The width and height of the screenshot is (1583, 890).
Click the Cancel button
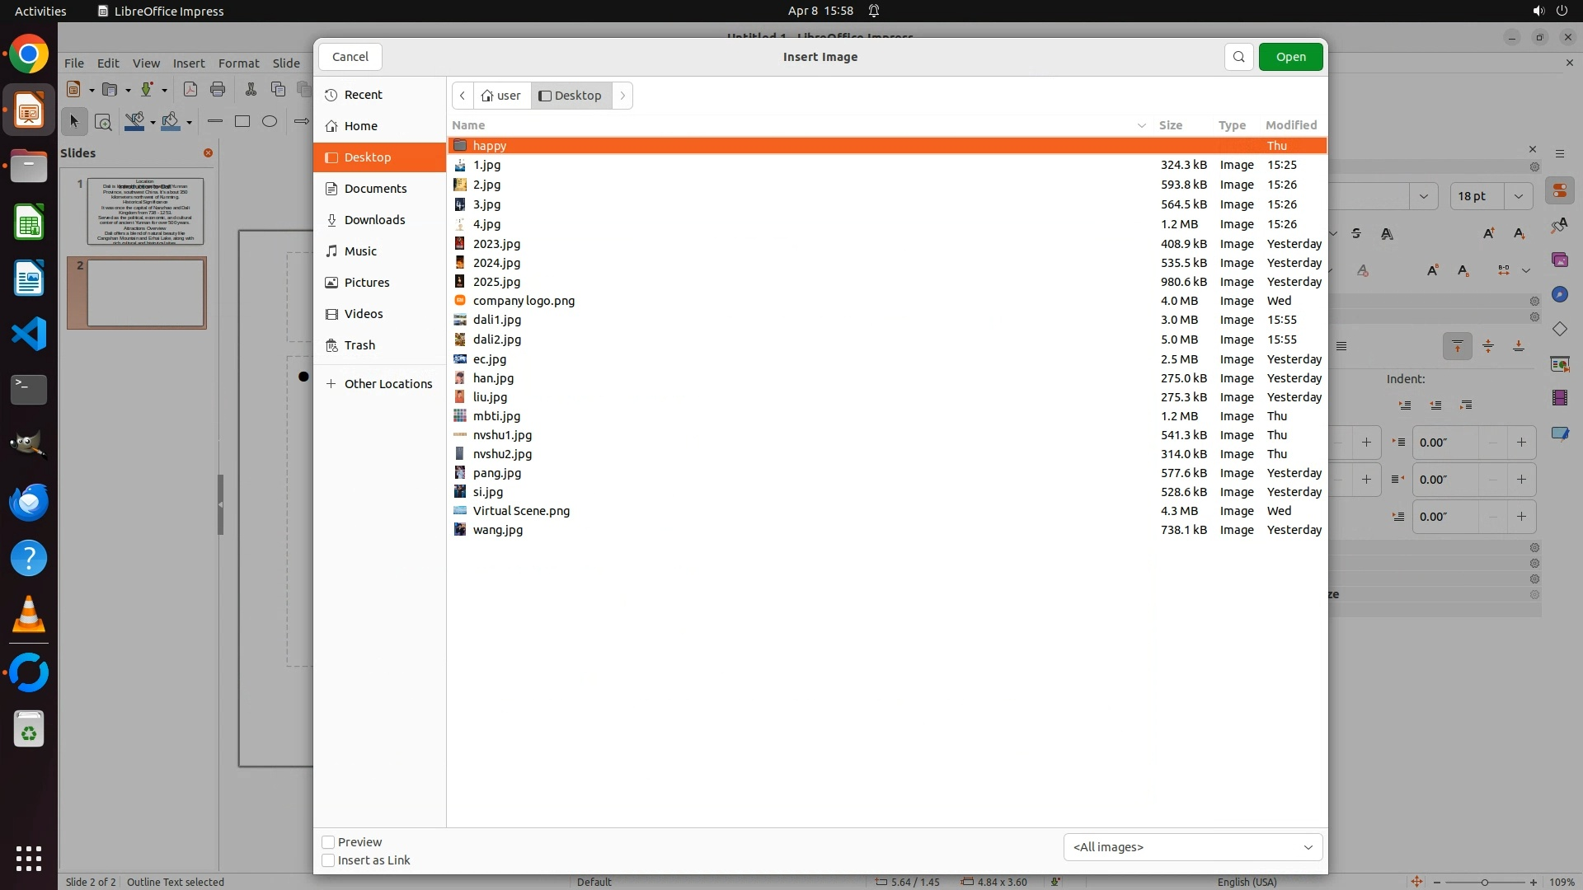click(x=350, y=57)
